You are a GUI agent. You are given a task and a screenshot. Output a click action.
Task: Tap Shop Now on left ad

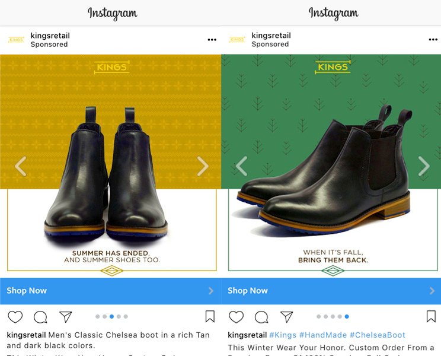pyautogui.click(x=27, y=291)
